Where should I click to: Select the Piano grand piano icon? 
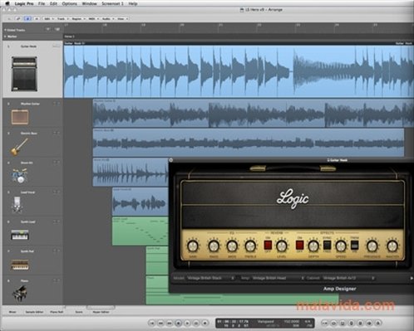(x=20, y=294)
